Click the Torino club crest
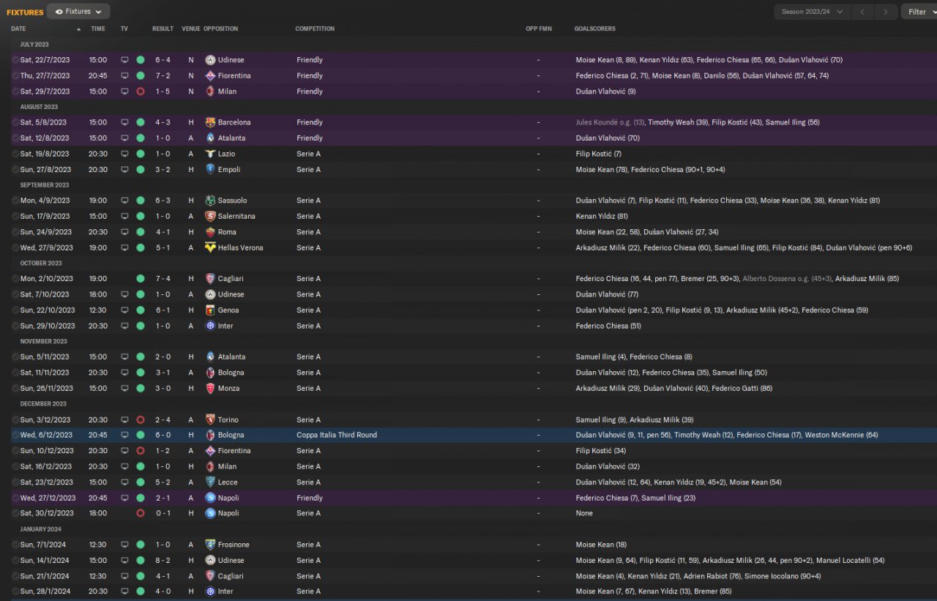 (x=210, y=420)
